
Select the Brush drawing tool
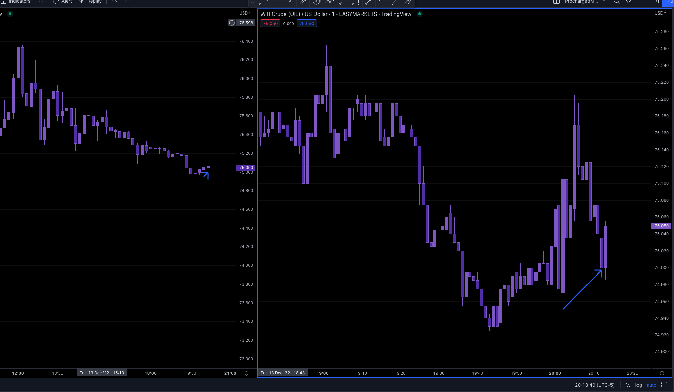tap(407, 3)
